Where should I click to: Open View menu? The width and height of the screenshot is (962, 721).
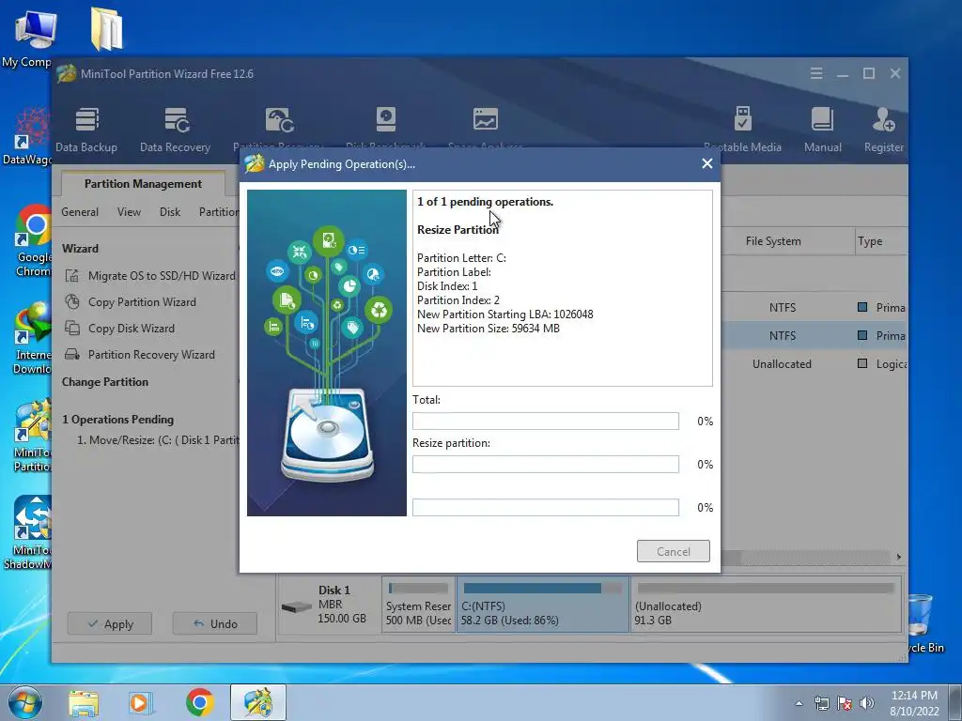(129, 212)
